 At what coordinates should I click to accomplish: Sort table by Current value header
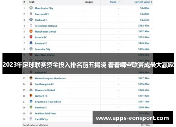coord(143,2)
